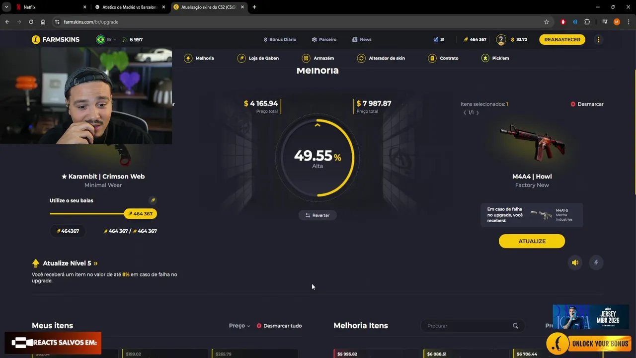The image size is (636, 358).
Task: Go back in browser history
Action: click(x=7, y=22)
